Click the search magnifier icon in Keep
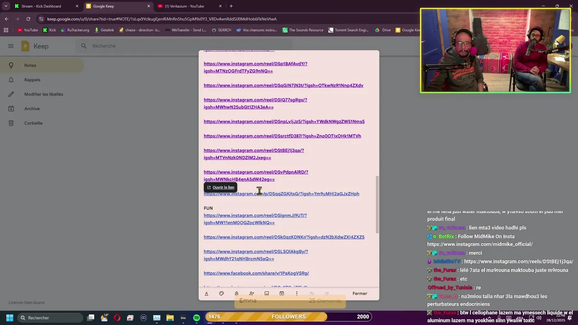The image size is (578, 325). pos(84,46)
